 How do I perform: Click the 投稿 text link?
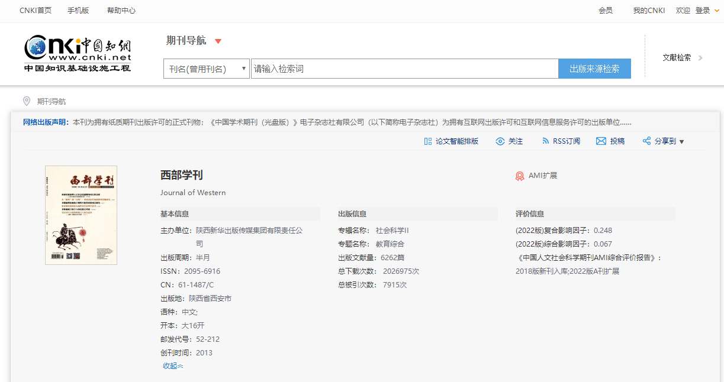pyautogui.click(x=617, y=141)
